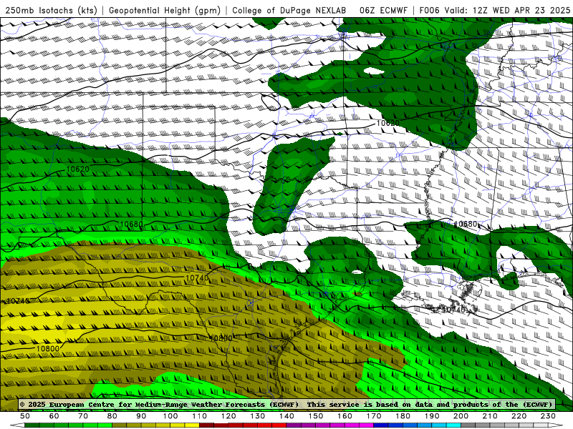Click the '190' value on the color scale
The image size is (573, 429).
[432, 416]
